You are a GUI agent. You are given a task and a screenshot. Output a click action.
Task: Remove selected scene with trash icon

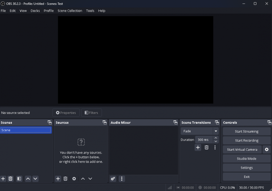point(10,179)
